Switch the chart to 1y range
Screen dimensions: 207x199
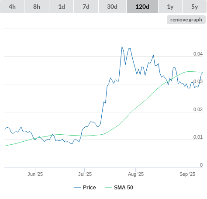(x=170, y=7)
